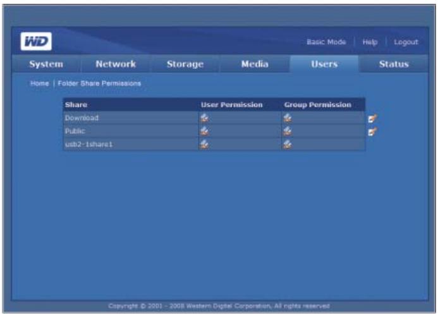Click the Western Digital copyright text
The image size is (438, 315).
219,306
